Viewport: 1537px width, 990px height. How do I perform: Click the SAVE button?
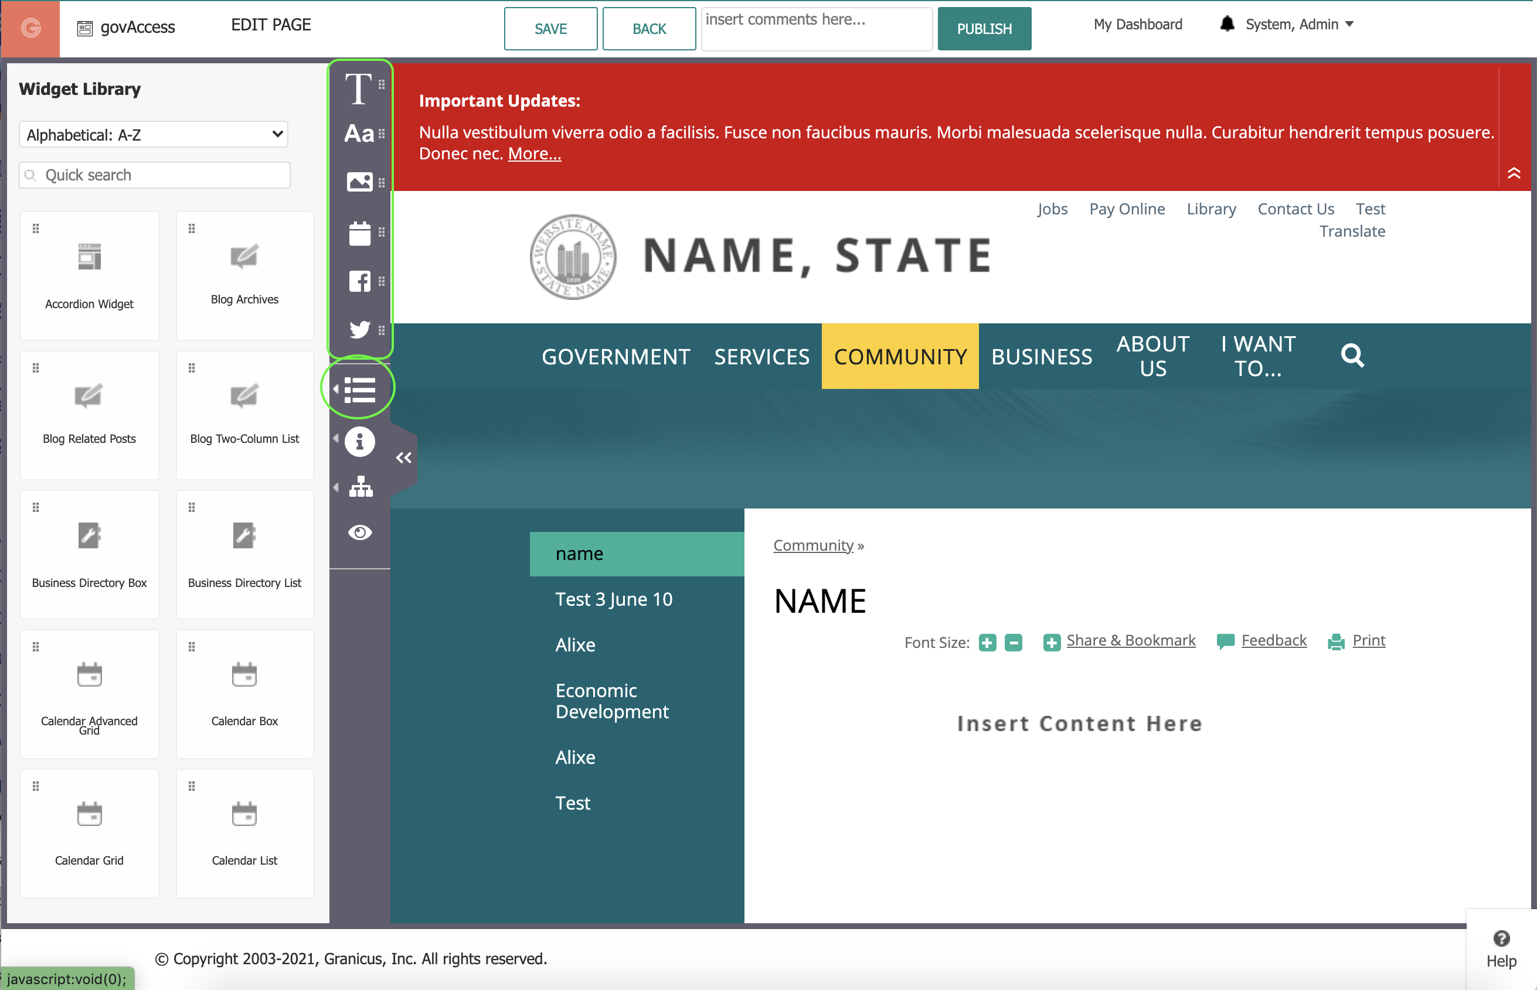[x=550, y=29]
